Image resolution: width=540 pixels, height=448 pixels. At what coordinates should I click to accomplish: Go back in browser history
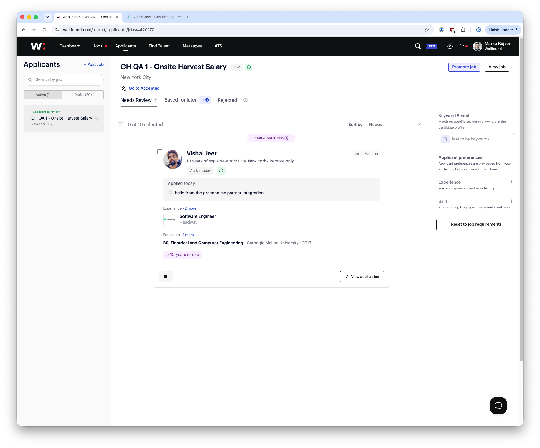click(23, 30)
